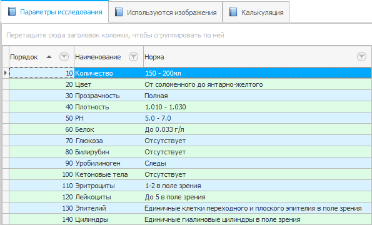Select the Количество cell
The width and height of the screenshot is (372, 225).
[109, 73]
